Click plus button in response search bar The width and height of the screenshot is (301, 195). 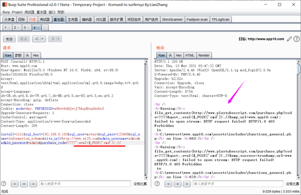click(178, 184)
